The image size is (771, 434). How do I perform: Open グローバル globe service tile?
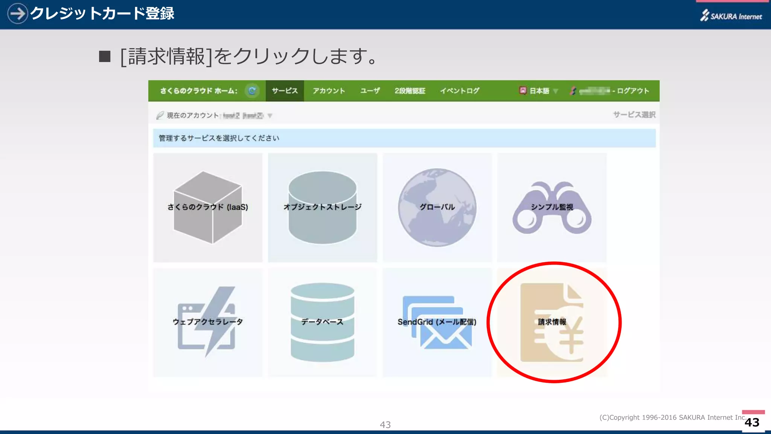pos(437,207)
